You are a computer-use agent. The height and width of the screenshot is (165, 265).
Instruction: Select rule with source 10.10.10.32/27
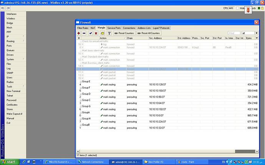pyautogui.click(x=167, y=128)
